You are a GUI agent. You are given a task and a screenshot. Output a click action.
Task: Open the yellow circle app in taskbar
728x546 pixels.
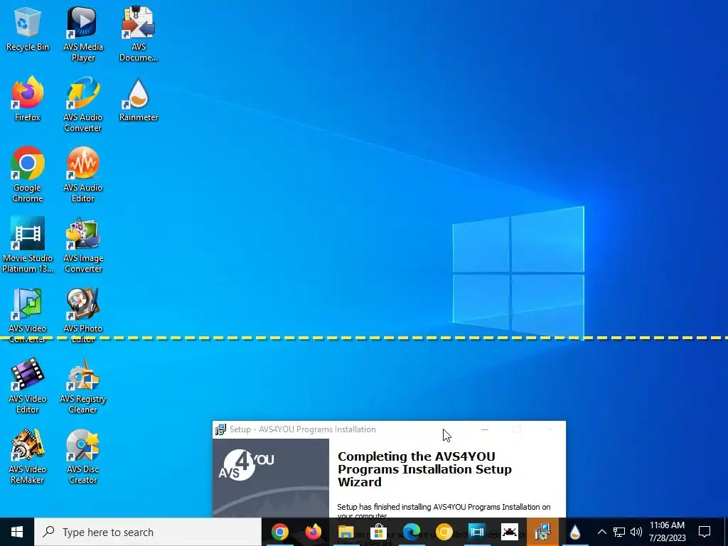pos(444,532)
